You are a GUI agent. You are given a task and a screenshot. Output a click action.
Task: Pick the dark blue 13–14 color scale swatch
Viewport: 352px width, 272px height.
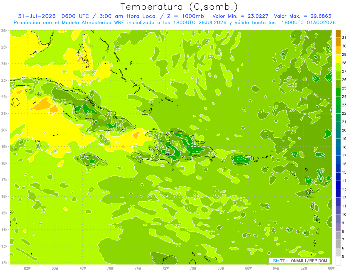[338, 185]
